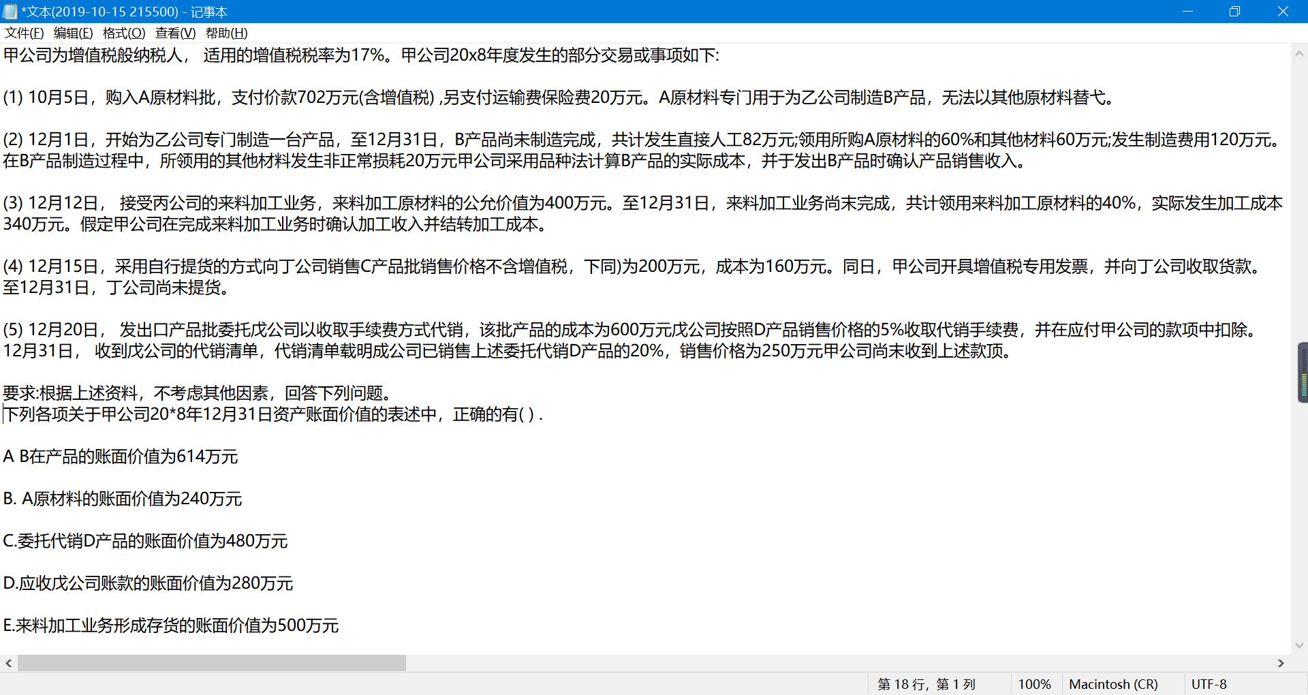Minimize the Notepad window
This screenshot has width=1308, height=695.
(x=1187, y=12)
